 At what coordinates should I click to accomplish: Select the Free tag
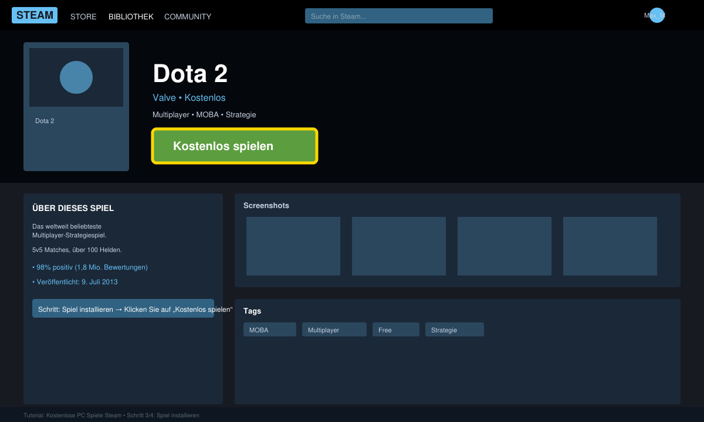396,329
